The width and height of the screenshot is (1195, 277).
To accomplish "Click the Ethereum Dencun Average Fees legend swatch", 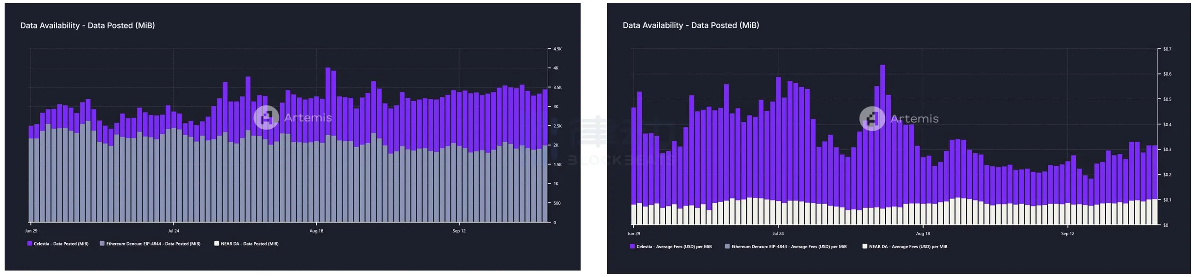I will 727,247.
